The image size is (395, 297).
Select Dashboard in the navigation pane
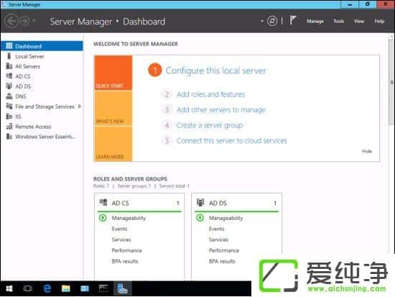(x=42, y=46)
